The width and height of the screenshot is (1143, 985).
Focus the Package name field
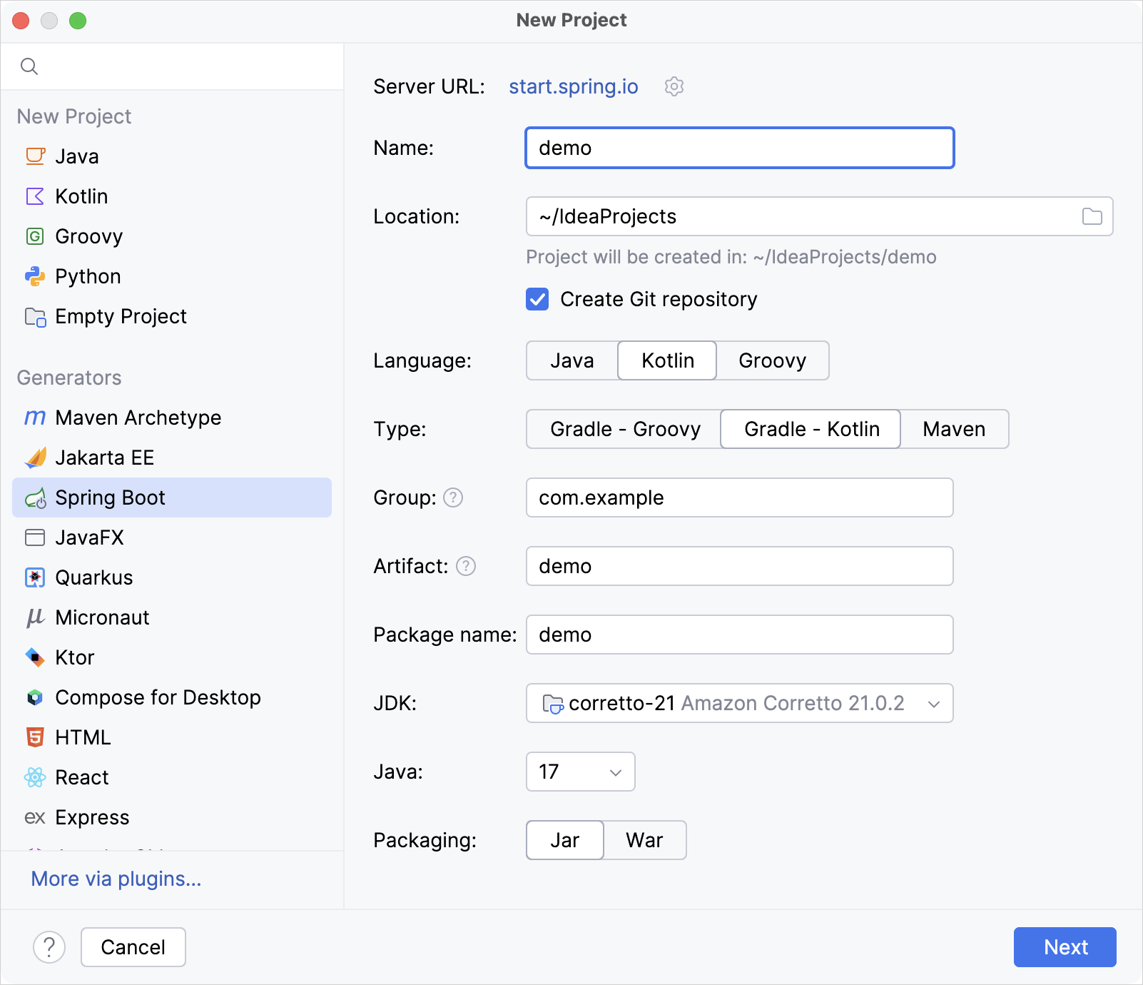coord(740,635)
